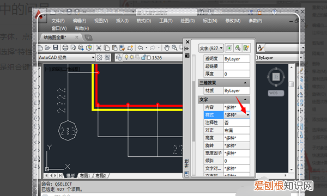Open the 标注(N) menu
The image size is (327, 196).
[x=210, y=21]
